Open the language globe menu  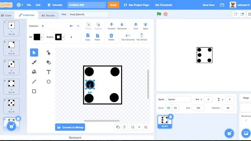(x=20, y=5)
